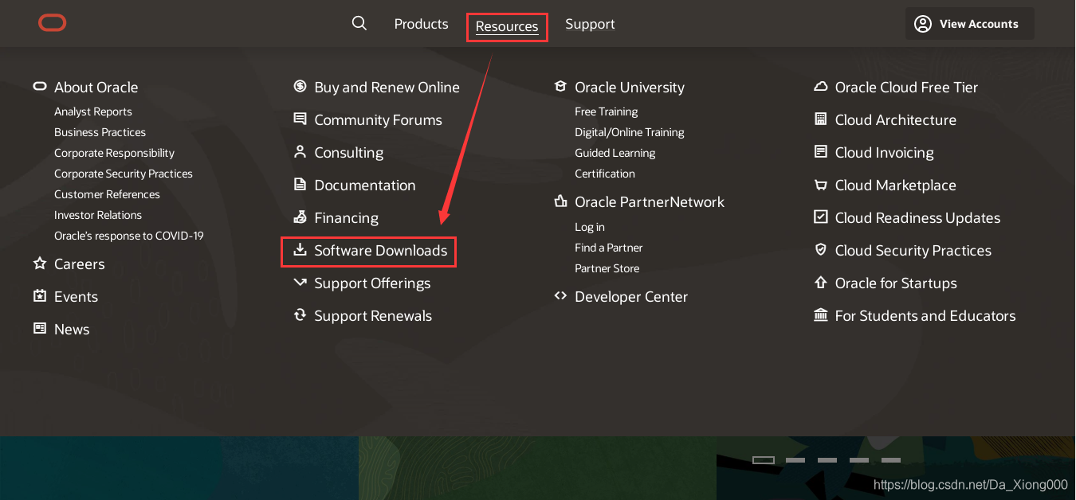Click the Cloud Marketplace cart icon
The height and width of the screenshot is (500, 1076).
[x=820, y=184]
